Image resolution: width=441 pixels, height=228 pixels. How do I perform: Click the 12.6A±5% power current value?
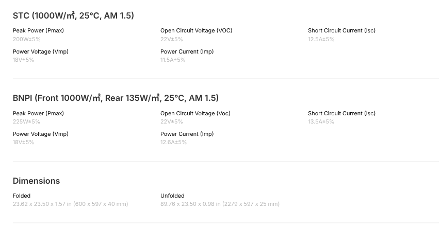(173, 142)
